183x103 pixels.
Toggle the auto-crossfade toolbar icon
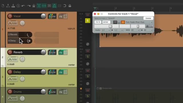[39, 6]
